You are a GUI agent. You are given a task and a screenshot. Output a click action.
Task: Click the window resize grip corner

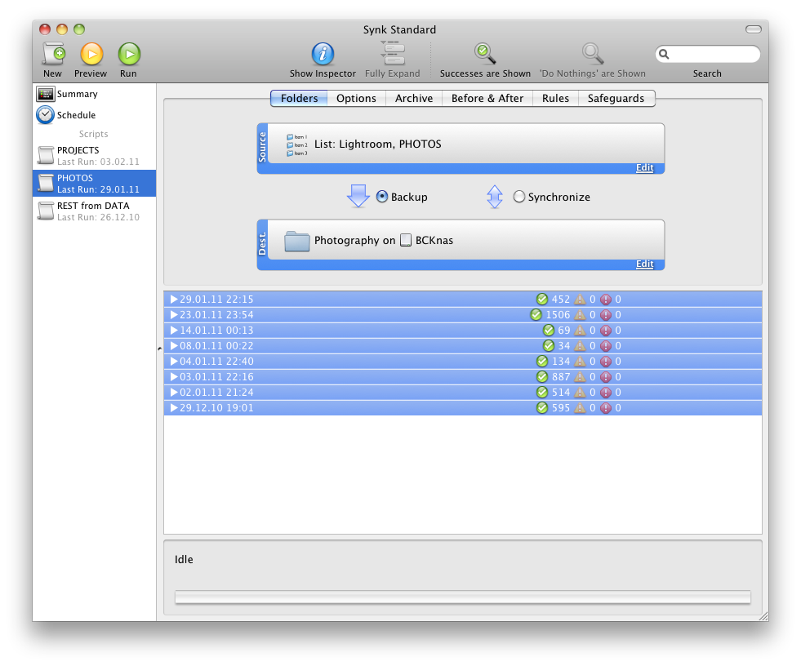coord(763,616)
